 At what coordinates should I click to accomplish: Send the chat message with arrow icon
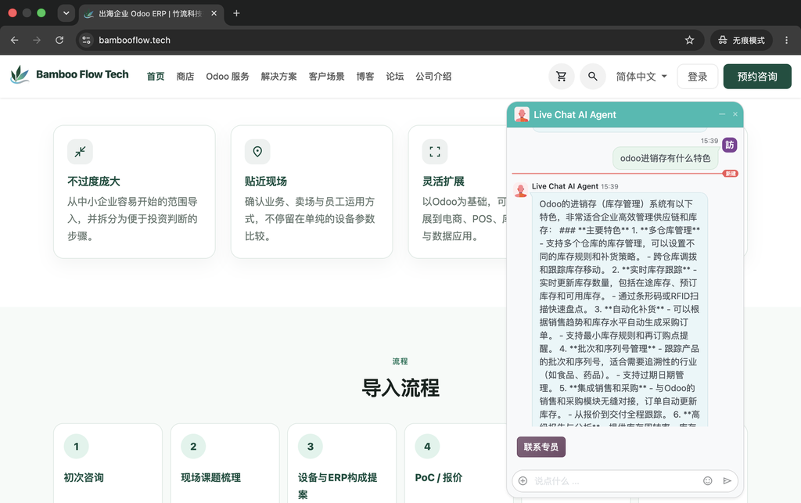(x=727, y=480)
